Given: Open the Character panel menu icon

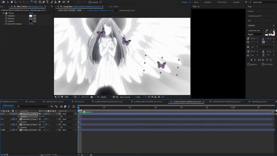Looking at the screenshot, I should tap(274, 26).
